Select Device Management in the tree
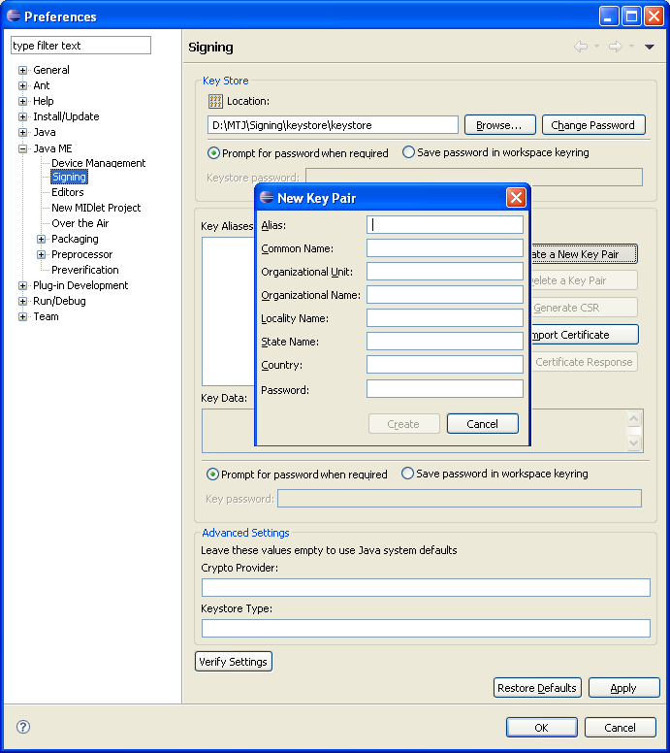Image resolution: width=670 pixels, height=753 pixels. coord(98,163)
